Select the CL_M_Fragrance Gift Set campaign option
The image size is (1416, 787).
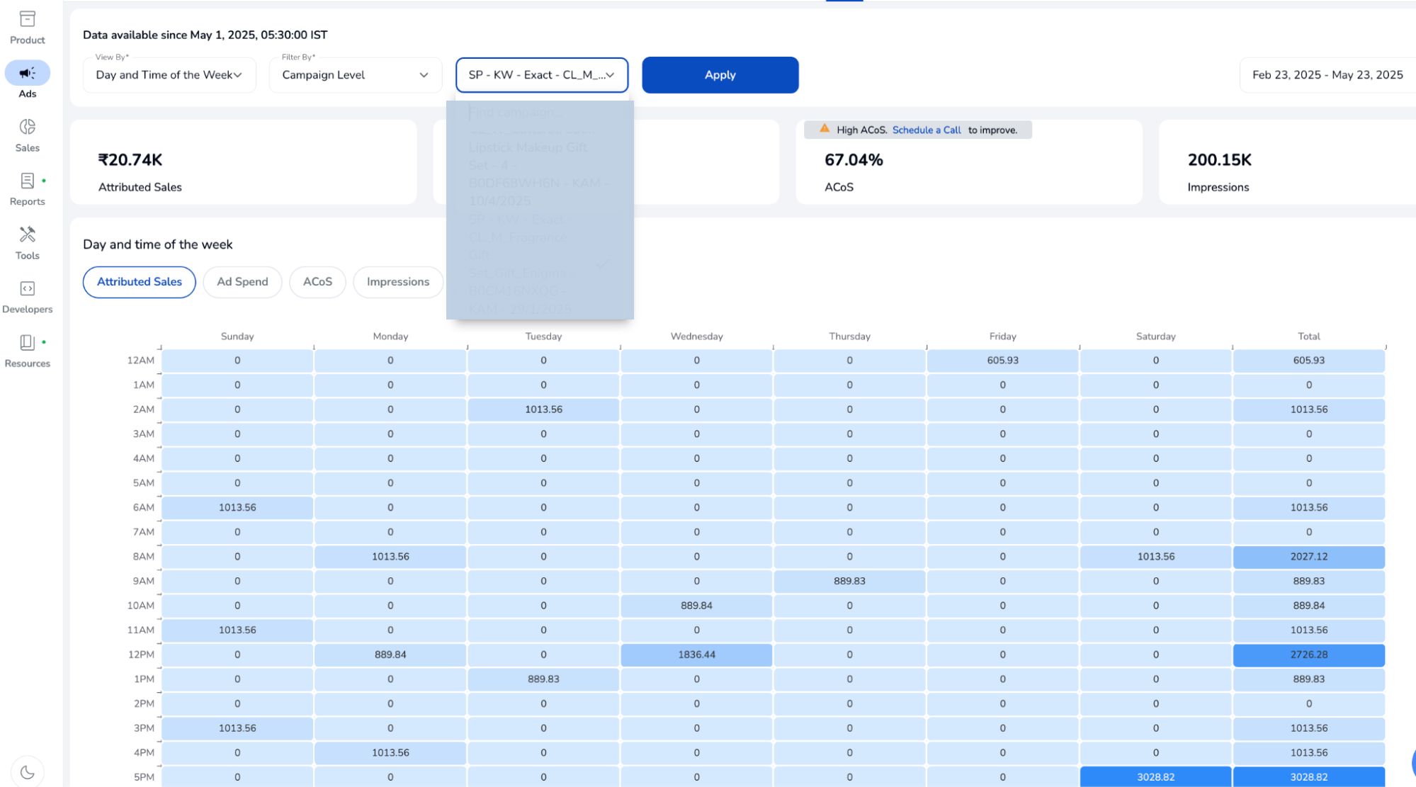(x=540, y=264)
